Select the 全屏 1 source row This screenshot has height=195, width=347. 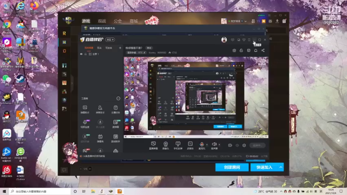coord(101,54)
